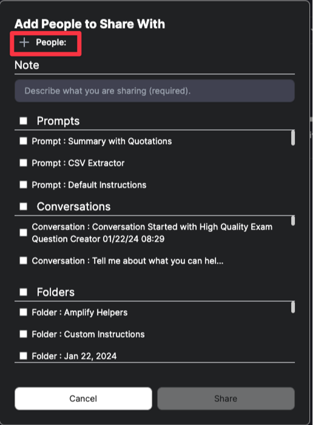Image resolution: width=313 pixels, height=425 pixels.
Task: Check the Conversations section checkbox
Action: [x=23, y=206]
